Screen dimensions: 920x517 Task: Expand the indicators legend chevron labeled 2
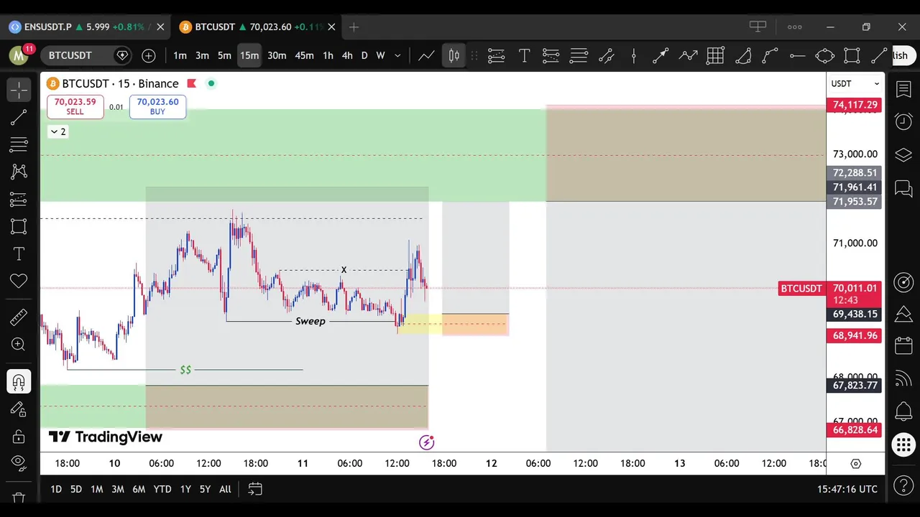57,131
